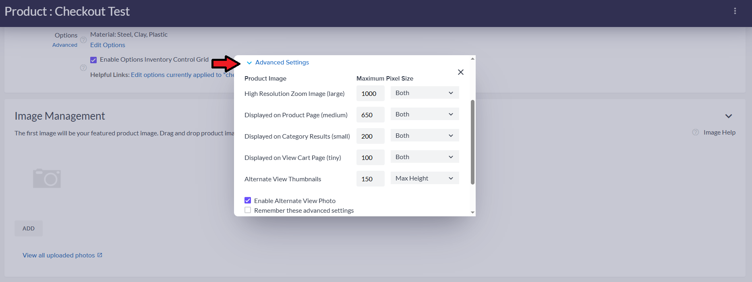Click the Edit Options link
The image size is (752, 282).
108,45
